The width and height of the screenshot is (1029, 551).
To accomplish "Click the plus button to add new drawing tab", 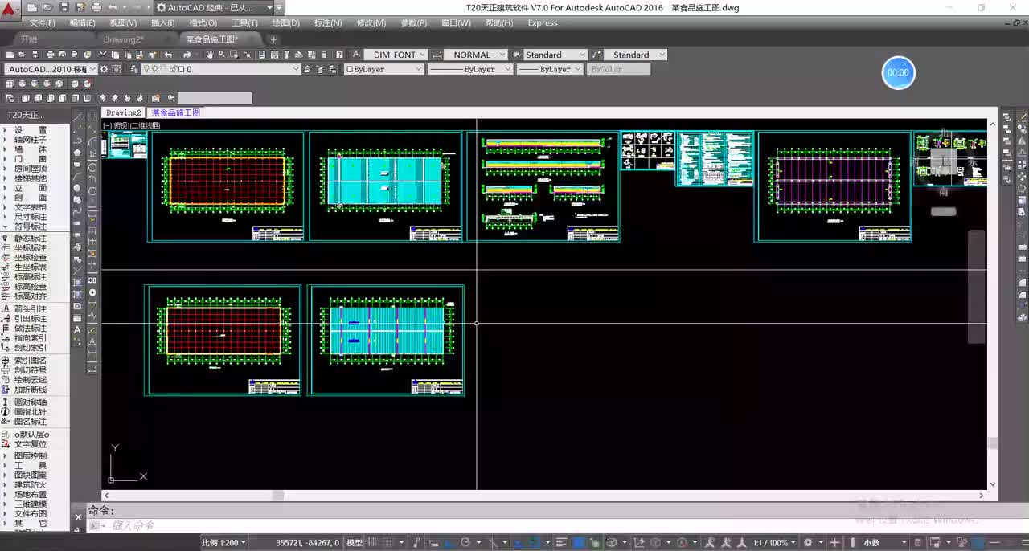I will click(273, 39).
